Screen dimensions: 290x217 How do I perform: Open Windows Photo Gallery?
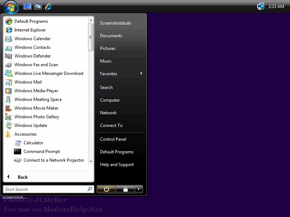pyautogui.click(x=37, y=117)
